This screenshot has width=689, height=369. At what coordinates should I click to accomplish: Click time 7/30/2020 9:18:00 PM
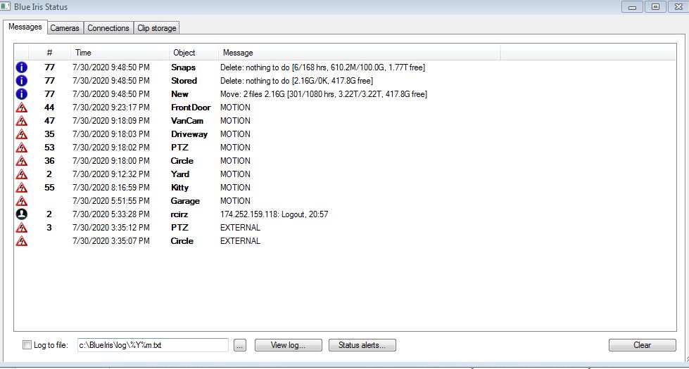111,161
